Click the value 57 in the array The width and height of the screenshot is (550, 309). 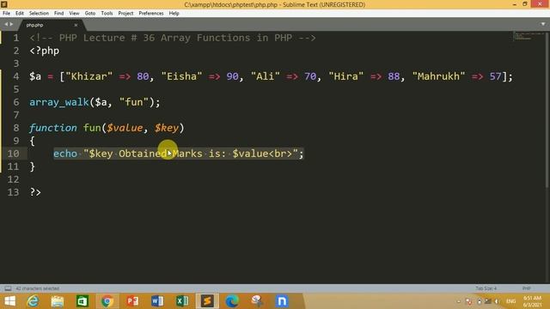pos(495,76)
